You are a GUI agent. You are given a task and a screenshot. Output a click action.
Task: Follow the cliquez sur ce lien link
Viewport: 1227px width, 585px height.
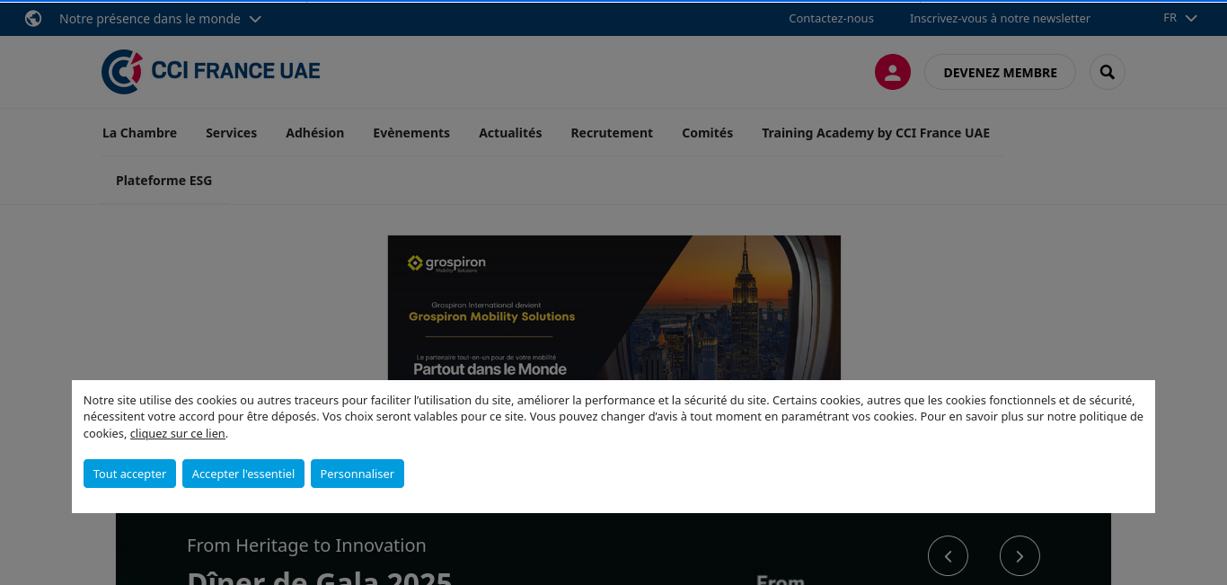click(178, 434)
